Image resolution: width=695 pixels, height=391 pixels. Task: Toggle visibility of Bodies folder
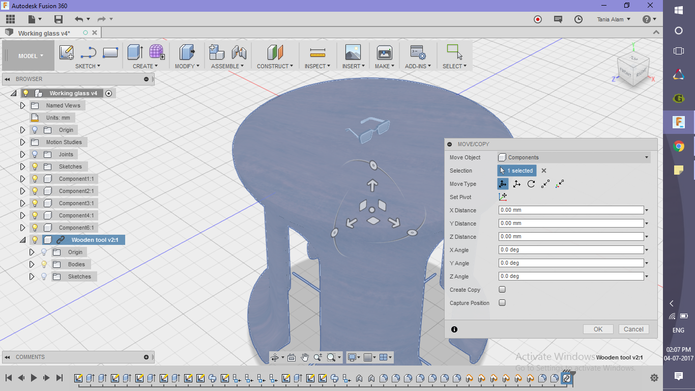[x=44, y=264]
